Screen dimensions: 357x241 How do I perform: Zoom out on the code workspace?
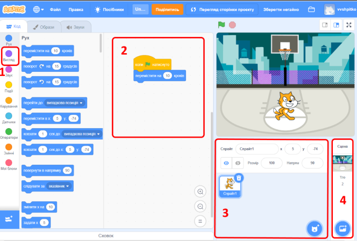click(200, 206)
